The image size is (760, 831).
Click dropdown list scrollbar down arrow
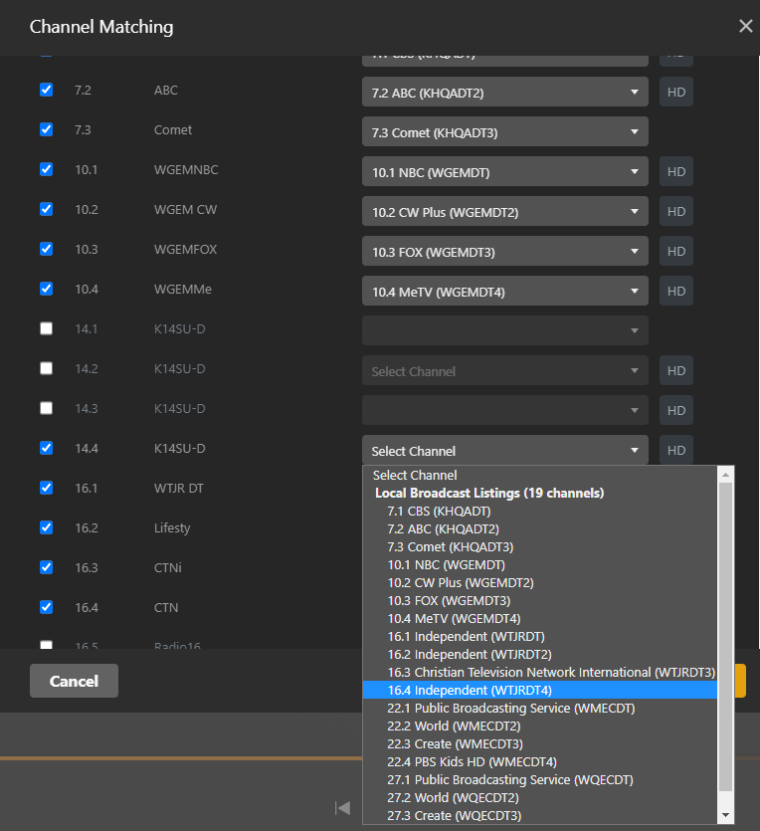tap(725, 815)
